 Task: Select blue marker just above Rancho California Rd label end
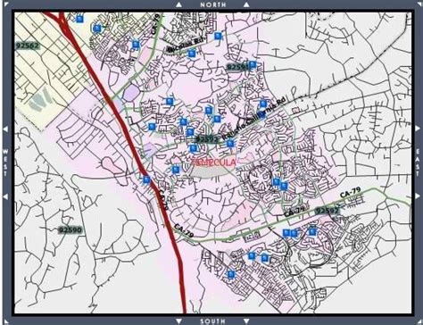click(x=263, y=104)
